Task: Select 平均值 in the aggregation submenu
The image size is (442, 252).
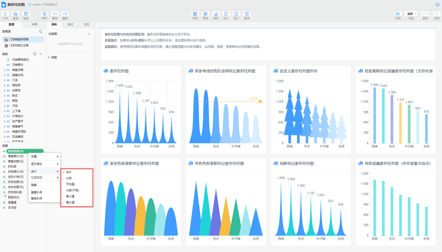Action: tap(70, 184)
